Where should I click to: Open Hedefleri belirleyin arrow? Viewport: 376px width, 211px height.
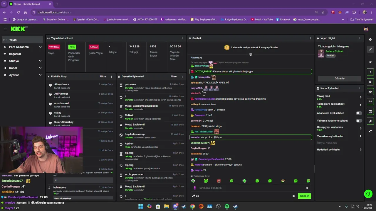tap(360, 149)
